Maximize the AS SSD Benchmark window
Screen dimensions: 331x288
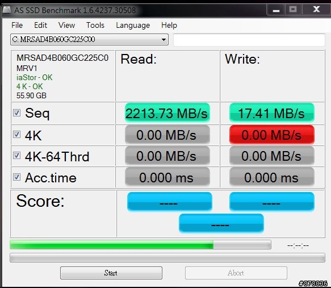(x=293, y=10)
